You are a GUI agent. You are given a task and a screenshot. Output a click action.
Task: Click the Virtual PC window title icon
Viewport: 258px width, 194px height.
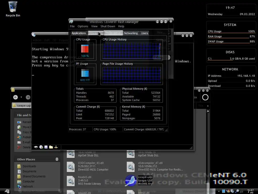34,35
